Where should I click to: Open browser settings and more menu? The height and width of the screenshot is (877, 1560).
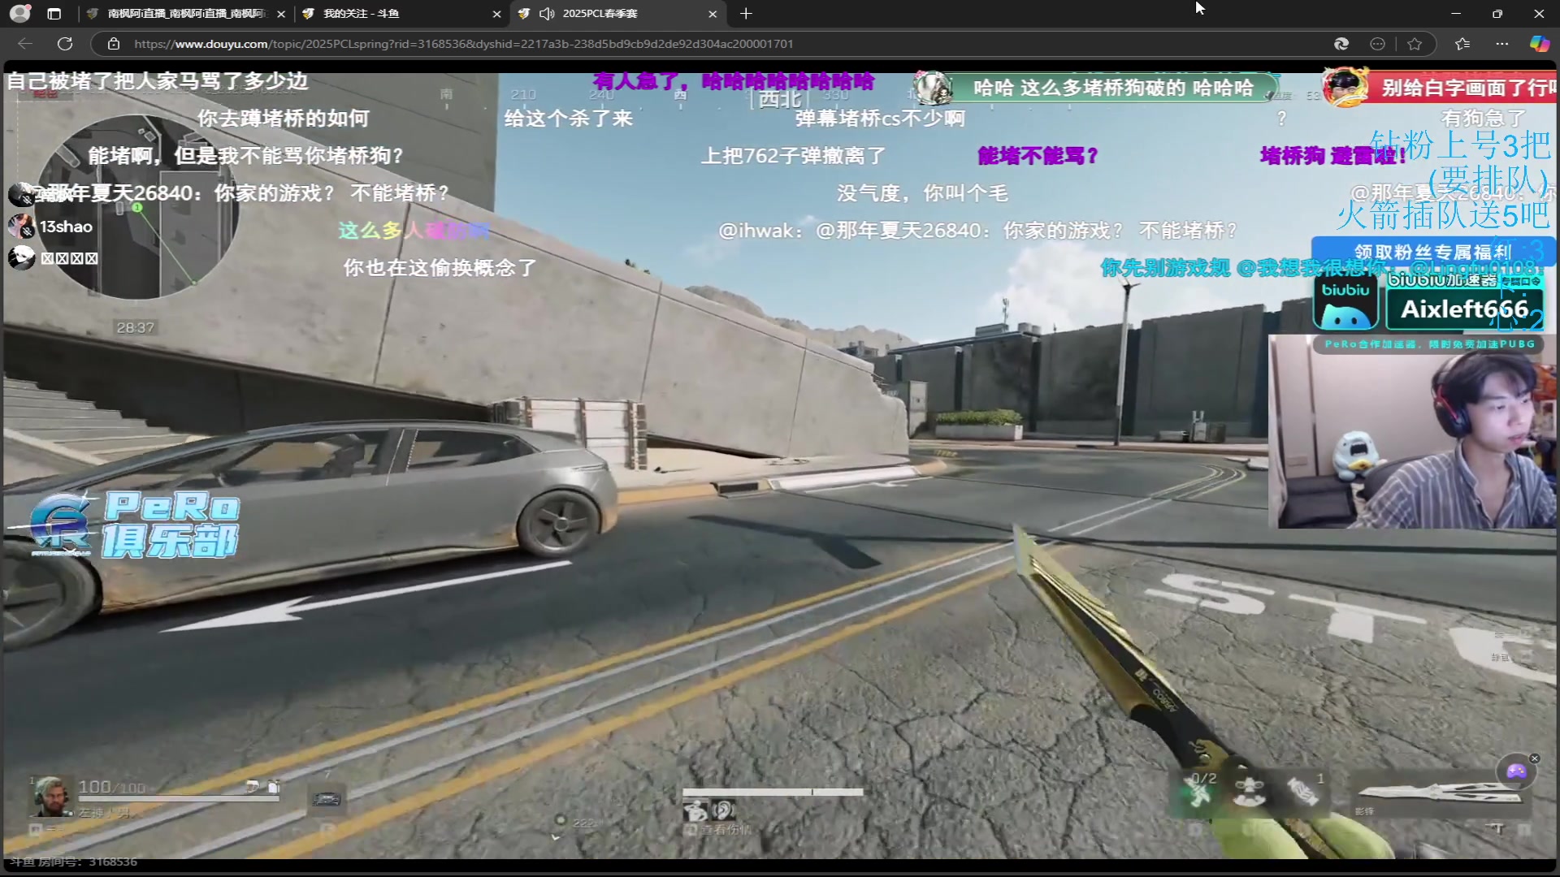point(1501,44)
